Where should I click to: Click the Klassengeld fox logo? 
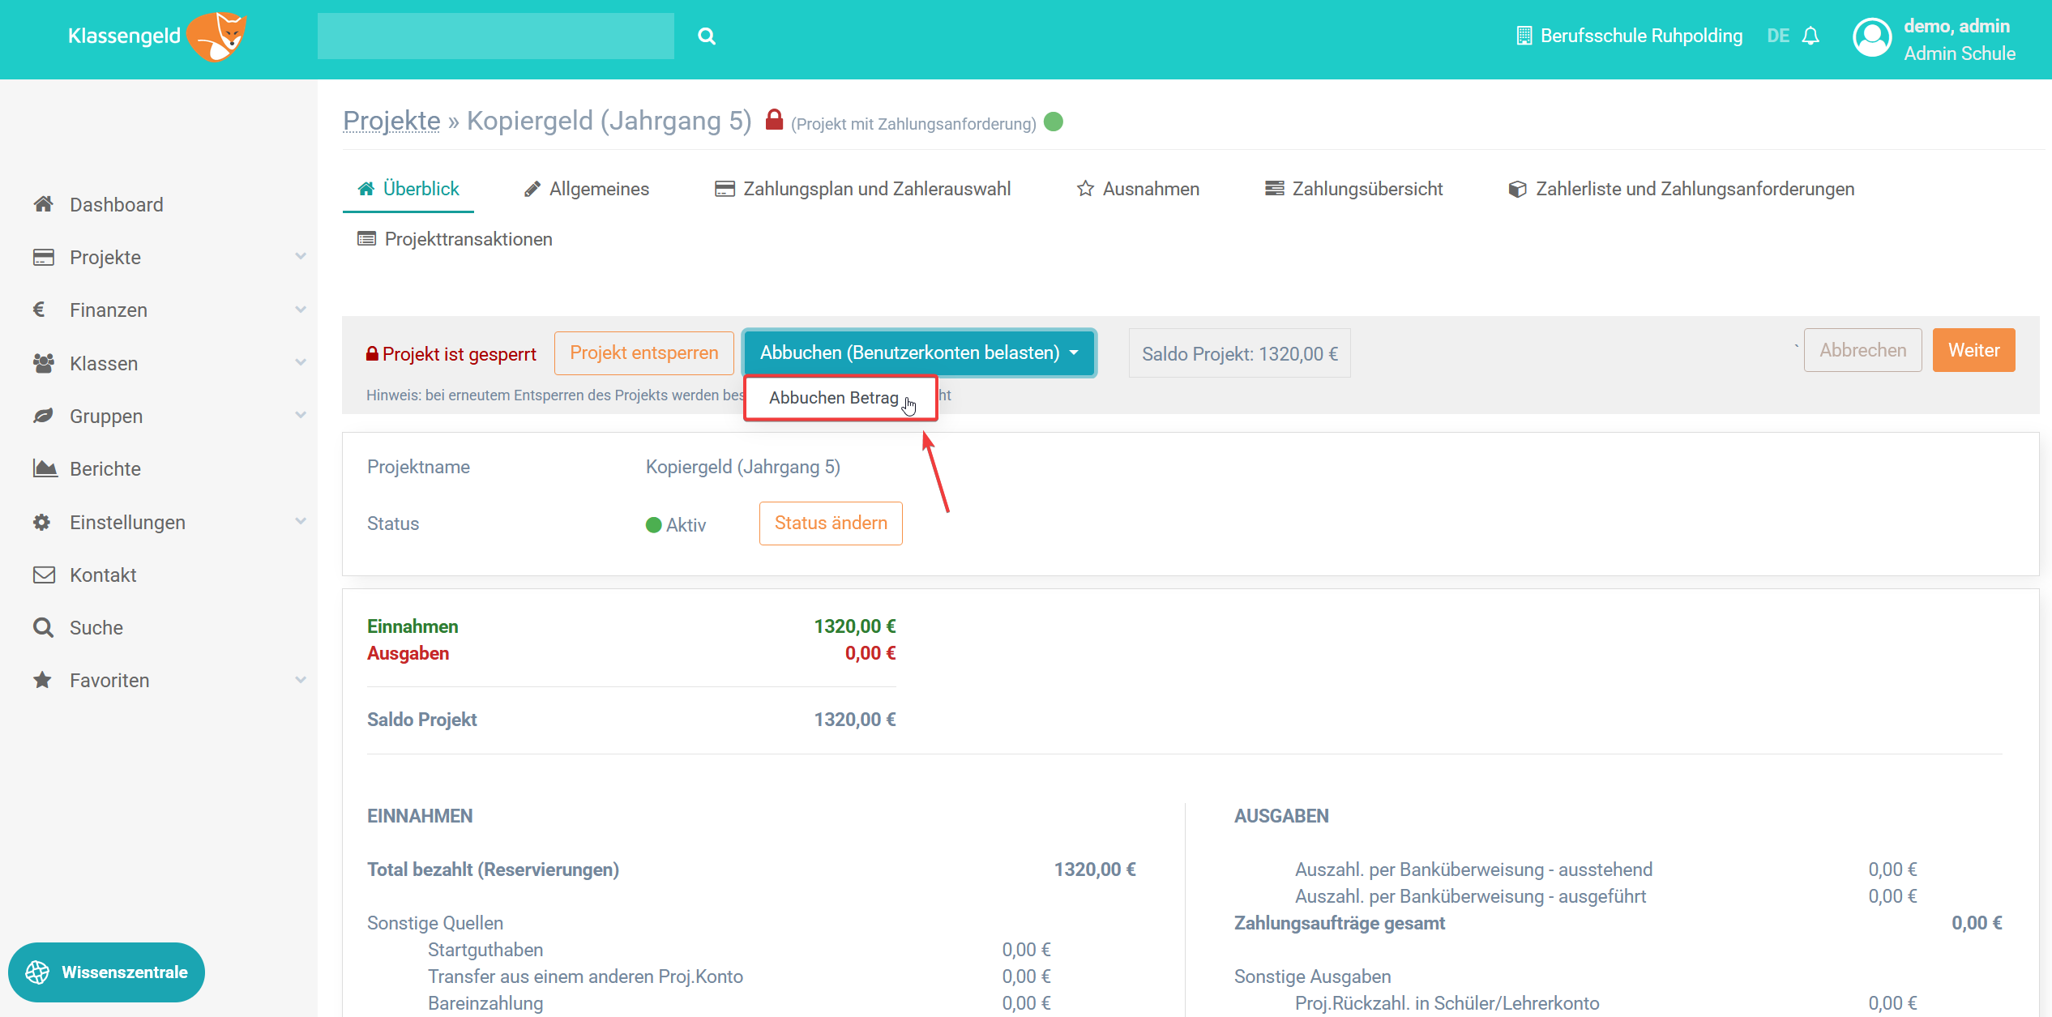[x=217, y=36]
